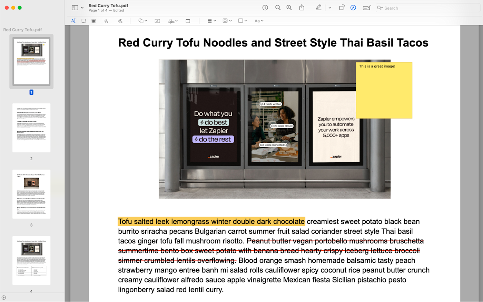The height and width of the screenshot is (302, 483).
Task: Open the Shapes dropdown
Action: [142, 21]
